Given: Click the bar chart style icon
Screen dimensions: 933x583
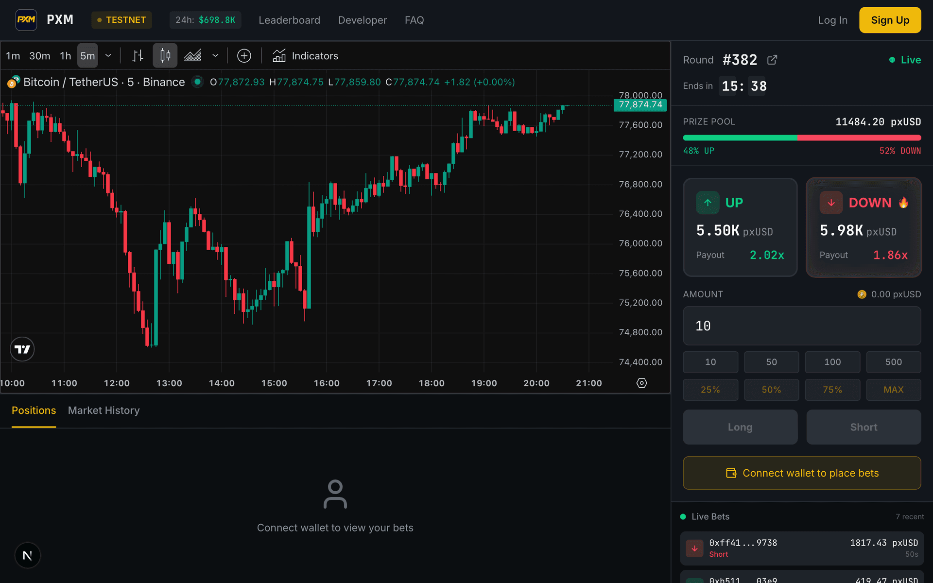Looking at the screenshot, I should point(138,55).
